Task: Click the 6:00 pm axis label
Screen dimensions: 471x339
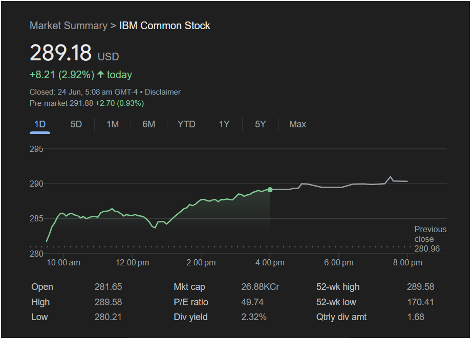Action: pos(338,263)
